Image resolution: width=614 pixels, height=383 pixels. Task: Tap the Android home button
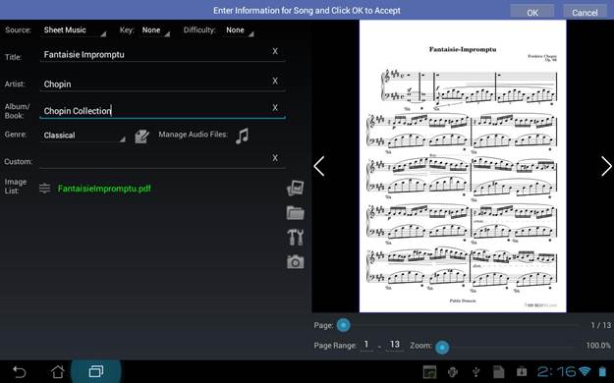click(x=58, y=371)
